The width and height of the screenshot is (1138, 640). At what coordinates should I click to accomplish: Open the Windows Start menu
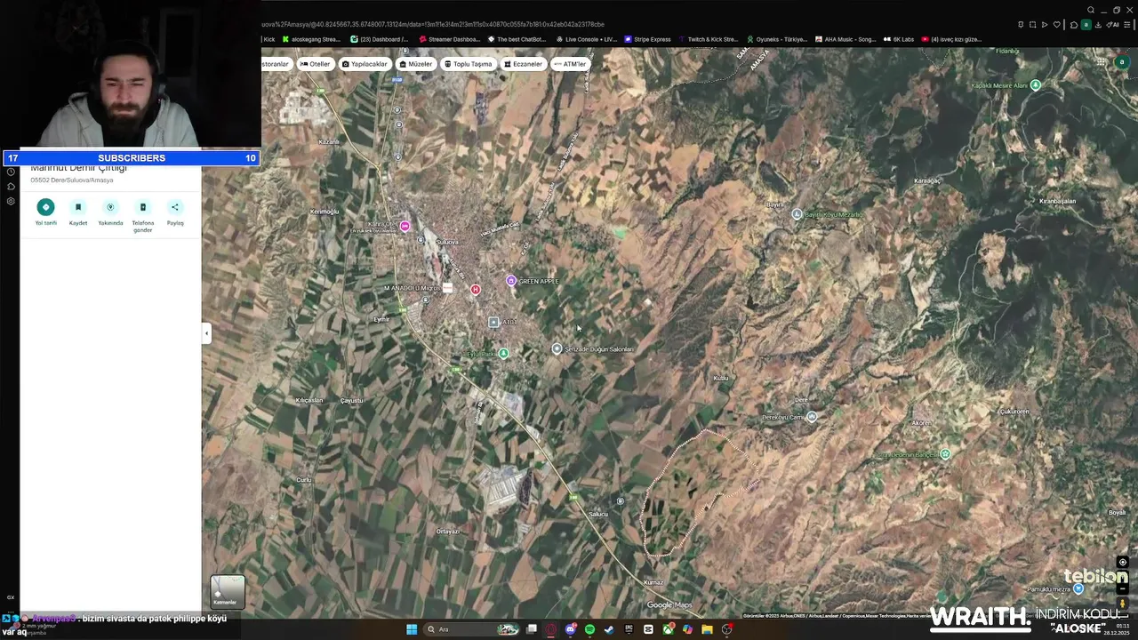(x=412, y=629)
